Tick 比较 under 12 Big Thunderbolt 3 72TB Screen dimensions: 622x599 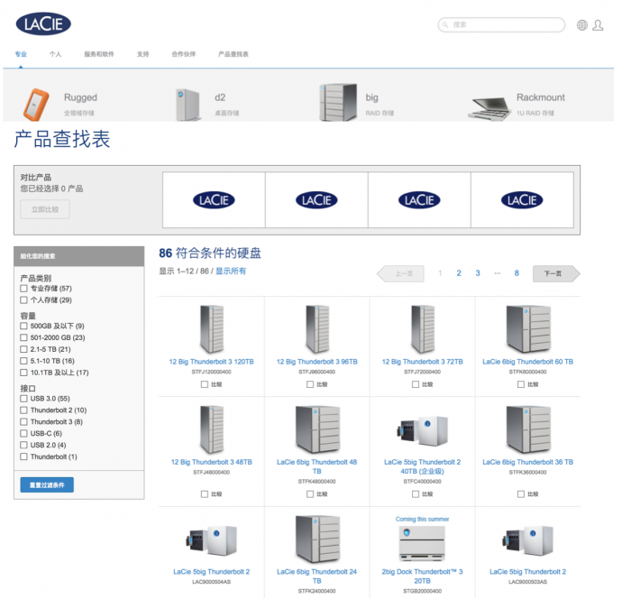[416, 384]
